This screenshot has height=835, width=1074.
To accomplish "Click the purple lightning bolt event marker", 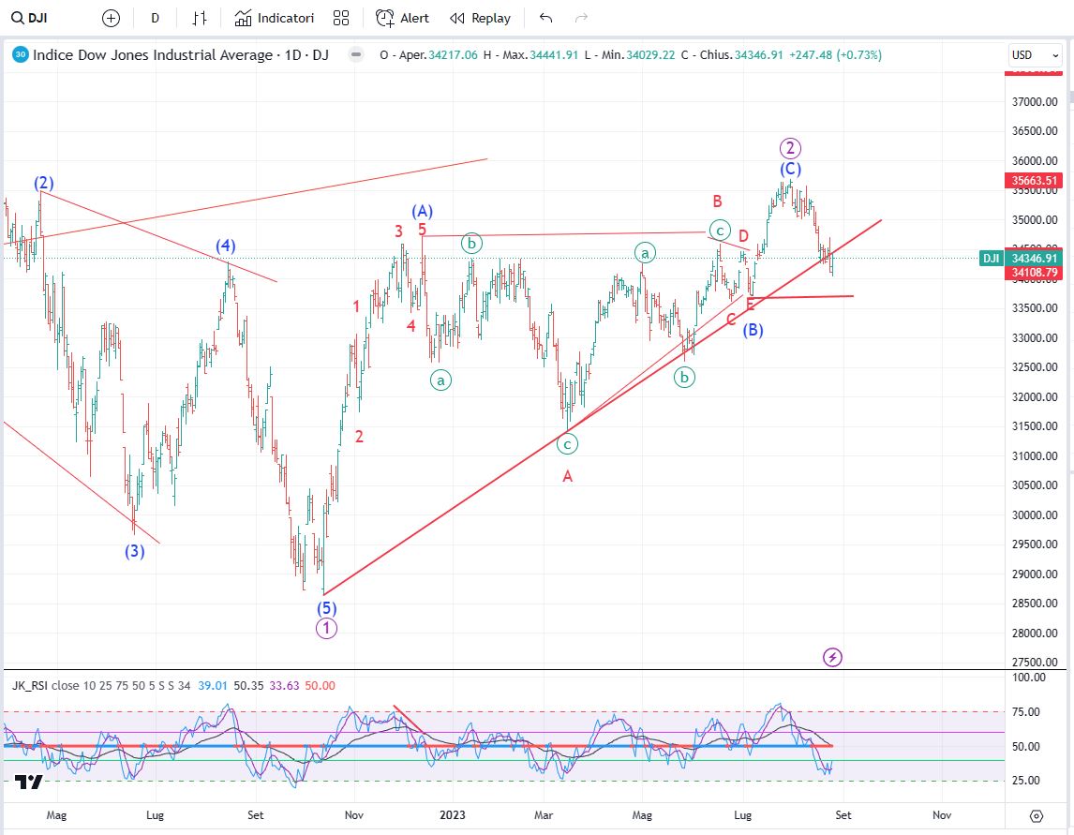I will [832, 658].
